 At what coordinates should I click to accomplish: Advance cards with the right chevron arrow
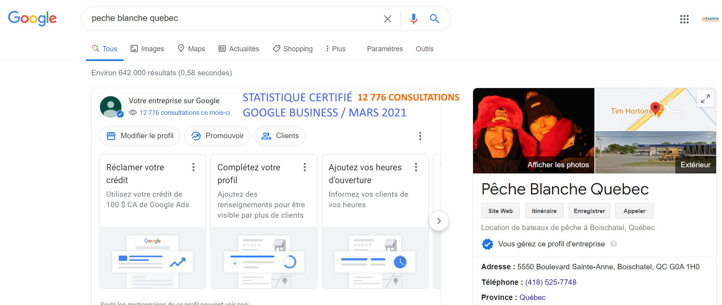tap(439, 221)
